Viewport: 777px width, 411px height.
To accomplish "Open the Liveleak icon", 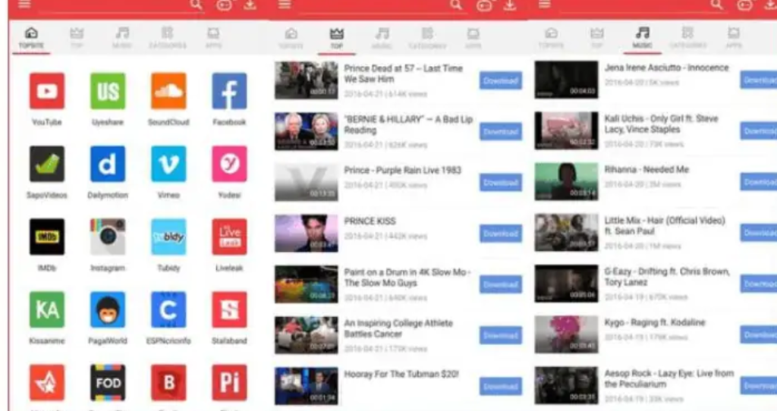I will [x=229, y=237].
